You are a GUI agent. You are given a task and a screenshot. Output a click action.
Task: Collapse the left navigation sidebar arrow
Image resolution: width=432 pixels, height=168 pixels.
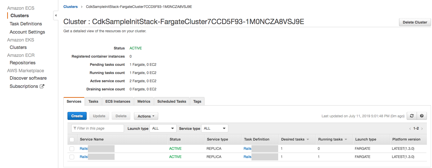click(x=56, y=15)
